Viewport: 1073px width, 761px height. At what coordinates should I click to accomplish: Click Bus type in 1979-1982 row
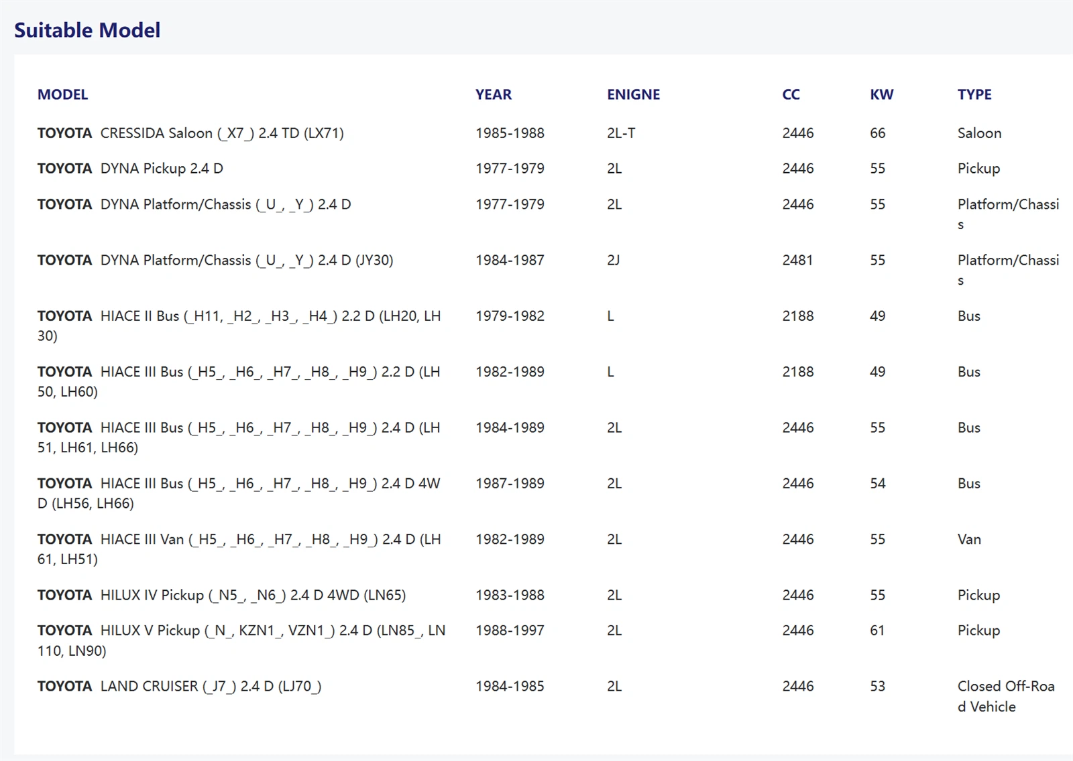[968, 316]
